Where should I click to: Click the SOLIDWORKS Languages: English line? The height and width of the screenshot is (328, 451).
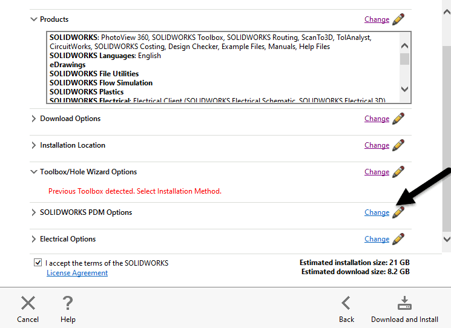(x=105, y=56)
